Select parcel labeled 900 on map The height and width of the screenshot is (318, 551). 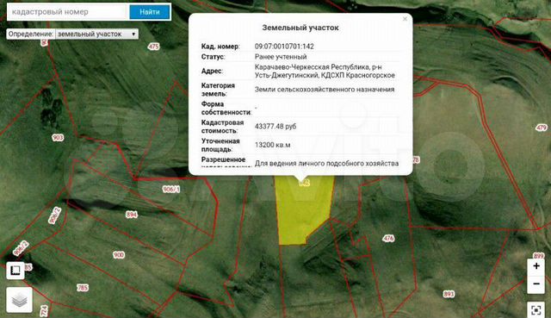pos(119,255)
